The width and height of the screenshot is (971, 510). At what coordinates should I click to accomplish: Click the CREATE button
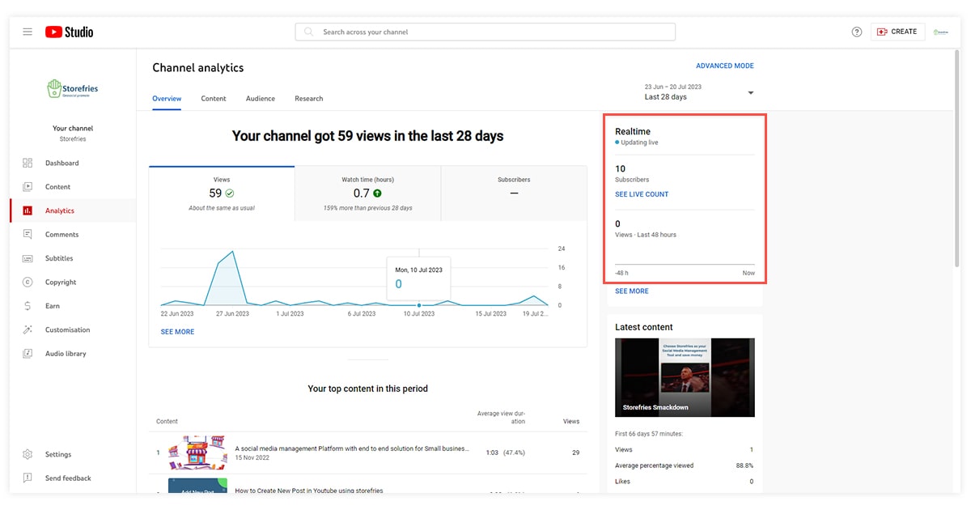click(x=897, y=32)
